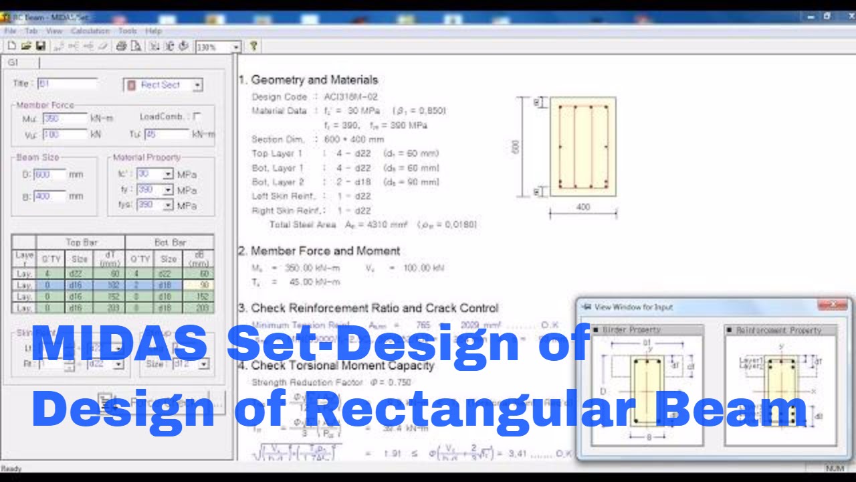Select the G1 tab

tap(13, 62)
